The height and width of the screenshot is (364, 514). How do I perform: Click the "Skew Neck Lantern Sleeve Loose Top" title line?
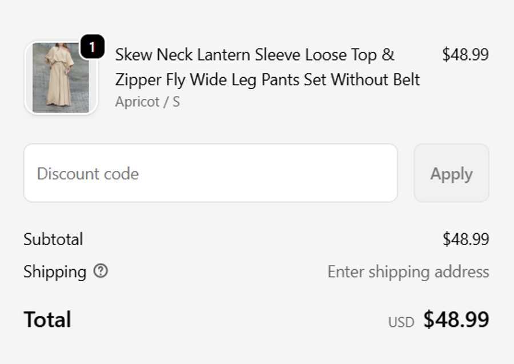(255, 55)
